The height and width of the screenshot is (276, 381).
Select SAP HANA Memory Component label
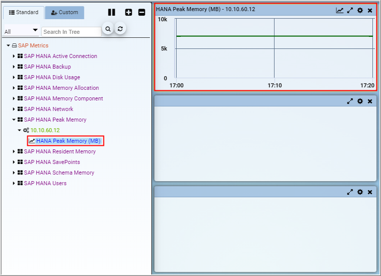(x=64, y=98)
